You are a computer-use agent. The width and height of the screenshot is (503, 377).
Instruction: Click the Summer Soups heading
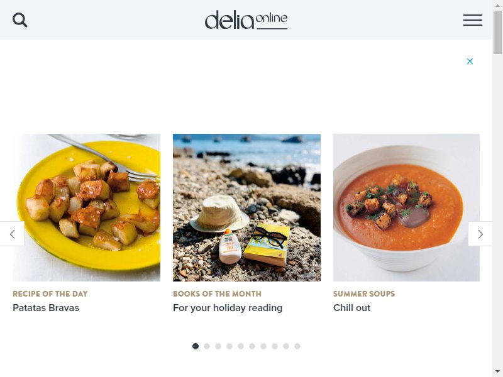(364, 293)
